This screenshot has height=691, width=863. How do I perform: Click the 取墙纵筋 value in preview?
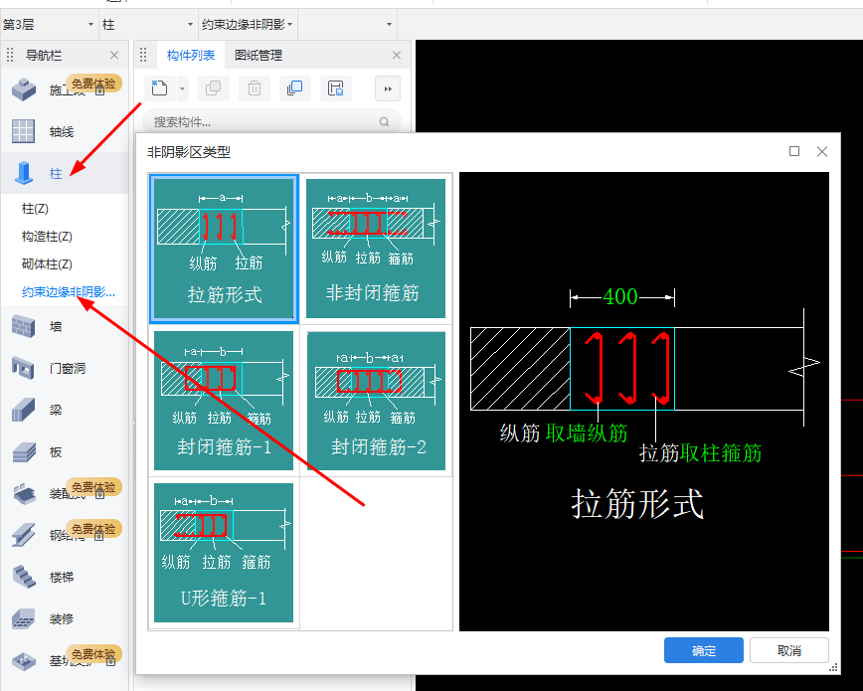tap(587, 432)
